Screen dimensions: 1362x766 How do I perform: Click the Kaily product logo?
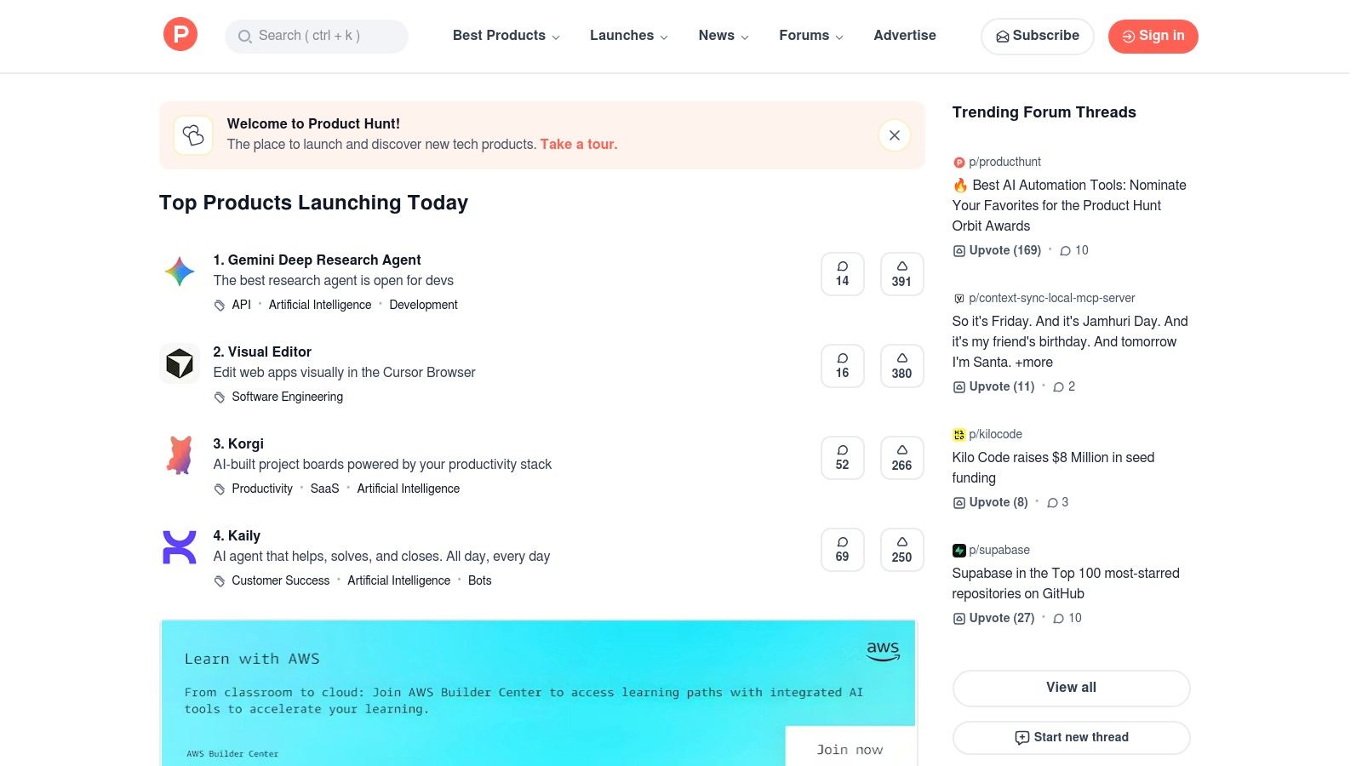(179, 547)
